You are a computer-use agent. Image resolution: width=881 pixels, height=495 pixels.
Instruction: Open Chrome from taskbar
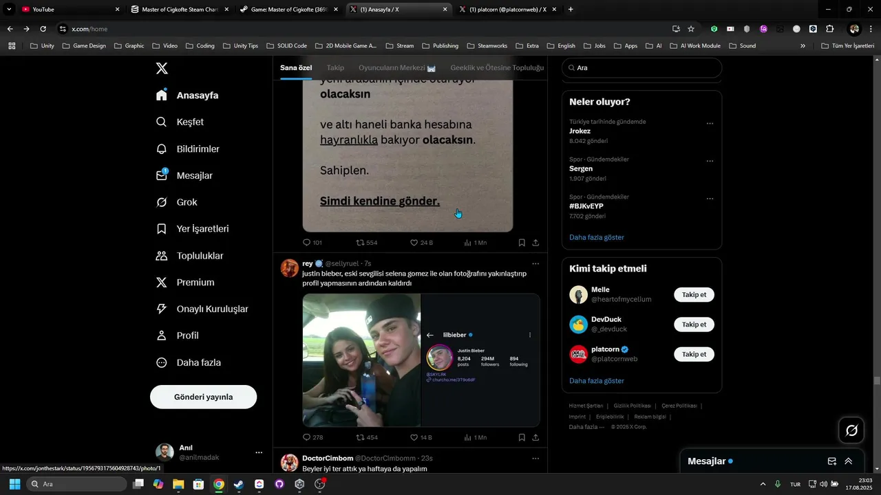218,484
